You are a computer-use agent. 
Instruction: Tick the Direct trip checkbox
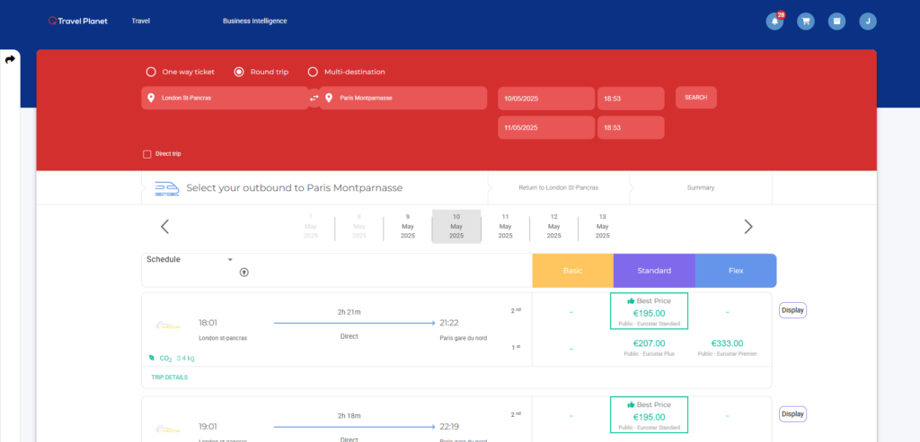coord(147,154)
